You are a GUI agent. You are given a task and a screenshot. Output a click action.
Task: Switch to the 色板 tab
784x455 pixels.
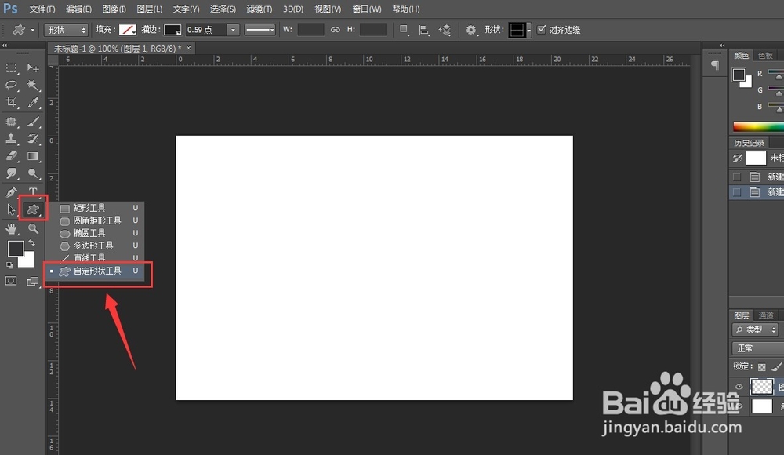(765, 56)
